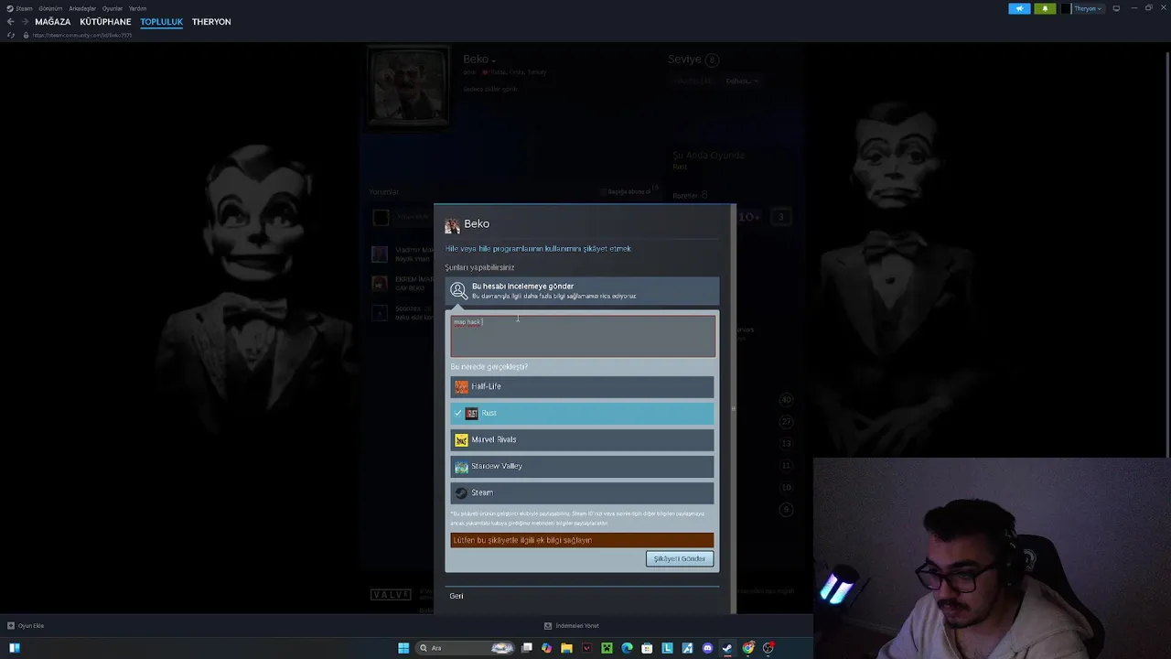The image size is (1171, 659).
Task: Open Task View on the taskbar
Action: point(526,648)
